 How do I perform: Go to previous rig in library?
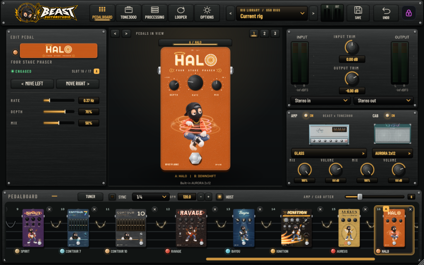(x=230, y=13)
